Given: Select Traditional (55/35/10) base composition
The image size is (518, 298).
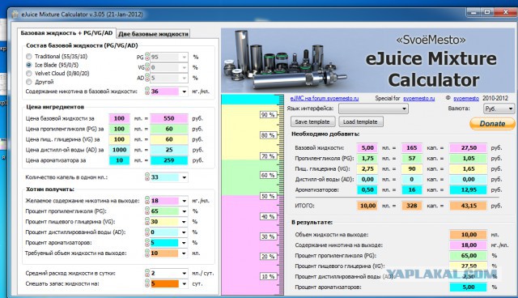Looking at the screenshot, I should coord(29,57).
